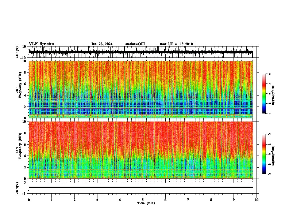Click the "-7" label on ch.2 color scale
The image size is (289, 224).
click(x=269, y=174)
